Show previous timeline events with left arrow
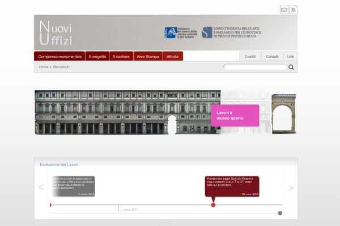Image resolution: width=340 pixels, height=226 pixels. pyautogui.click(x=41, y=188)
